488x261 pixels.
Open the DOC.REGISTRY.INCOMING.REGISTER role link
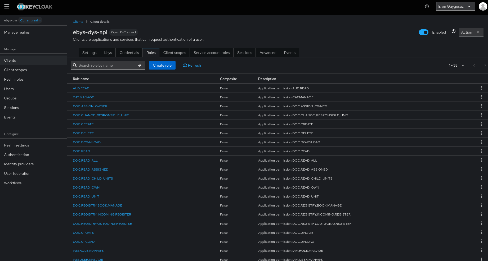pyautogui.click(x=102, y=214)
